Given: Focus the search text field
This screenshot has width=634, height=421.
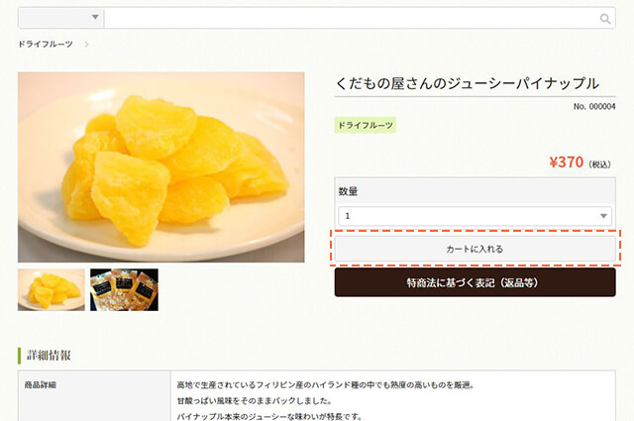Looking at the screenshot, I should [x=350, y=18].
